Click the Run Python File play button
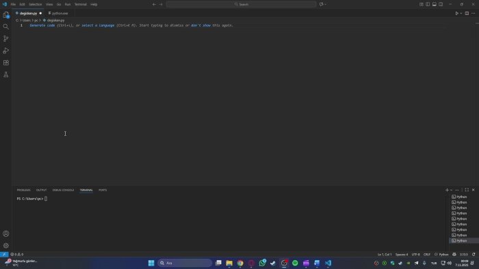 (456, 14)
